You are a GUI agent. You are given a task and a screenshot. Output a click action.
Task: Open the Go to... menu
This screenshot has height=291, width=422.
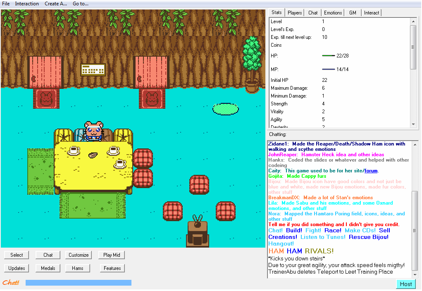[81, 4]
